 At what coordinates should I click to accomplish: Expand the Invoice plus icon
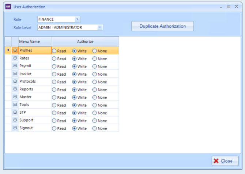(x=15, y=74)
